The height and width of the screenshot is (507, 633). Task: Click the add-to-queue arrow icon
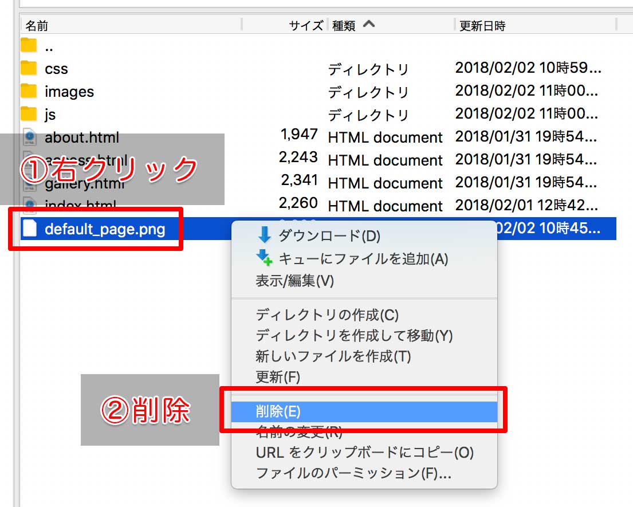click(x=265, y=258)
